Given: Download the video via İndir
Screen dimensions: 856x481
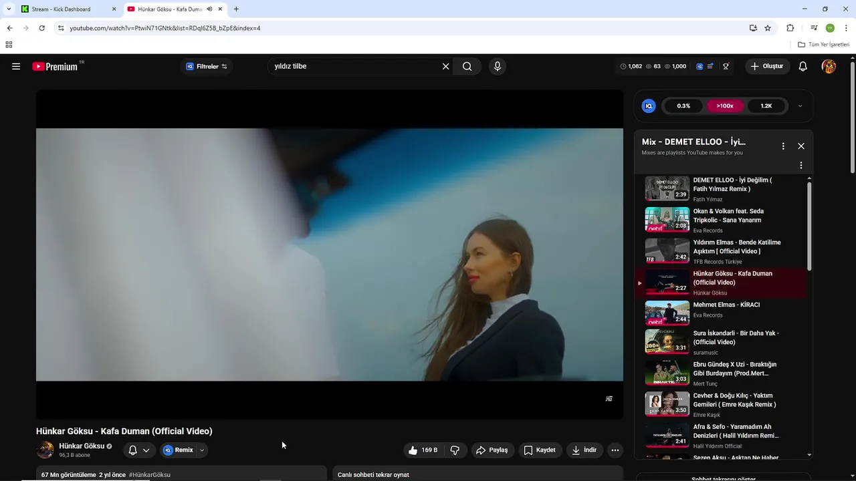Looking at the screenshot, I should tap(584, 450).
